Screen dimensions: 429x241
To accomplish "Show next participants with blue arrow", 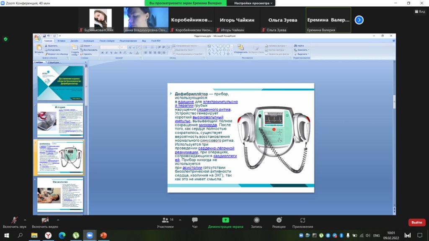I will (x=359, y=20).
